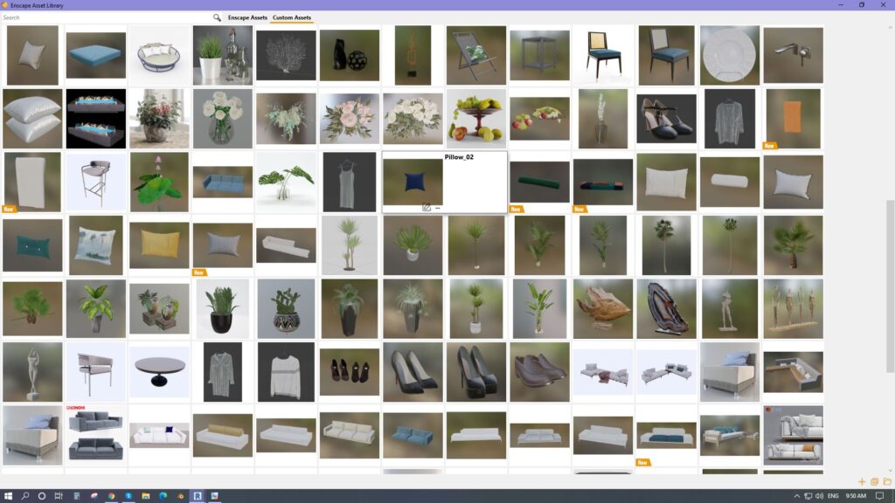The height and width of the screenshot is (503, 895).
Task: Switch to the Enscape Assets tab
Action: tap(247, 17)
